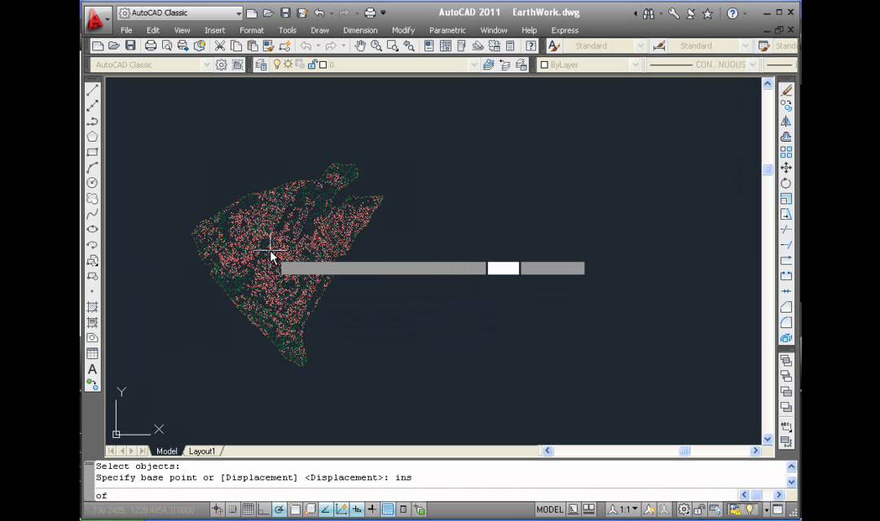
Task: Toggle Object Snap in status bar
Action: tap(295, 510)
